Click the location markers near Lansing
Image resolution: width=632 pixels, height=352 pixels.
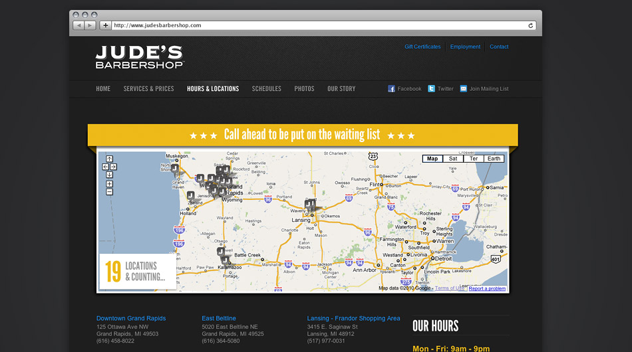(310, 205)
